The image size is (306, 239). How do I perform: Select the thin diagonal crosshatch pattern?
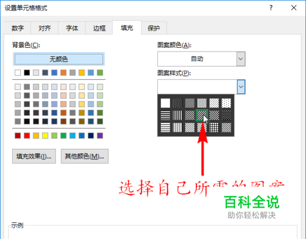coord(226,127)
